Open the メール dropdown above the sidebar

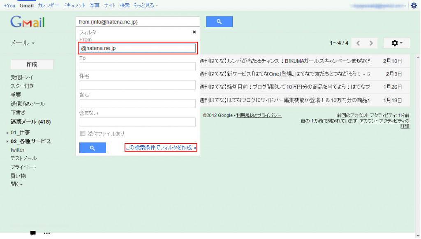(x=23, y=43)
